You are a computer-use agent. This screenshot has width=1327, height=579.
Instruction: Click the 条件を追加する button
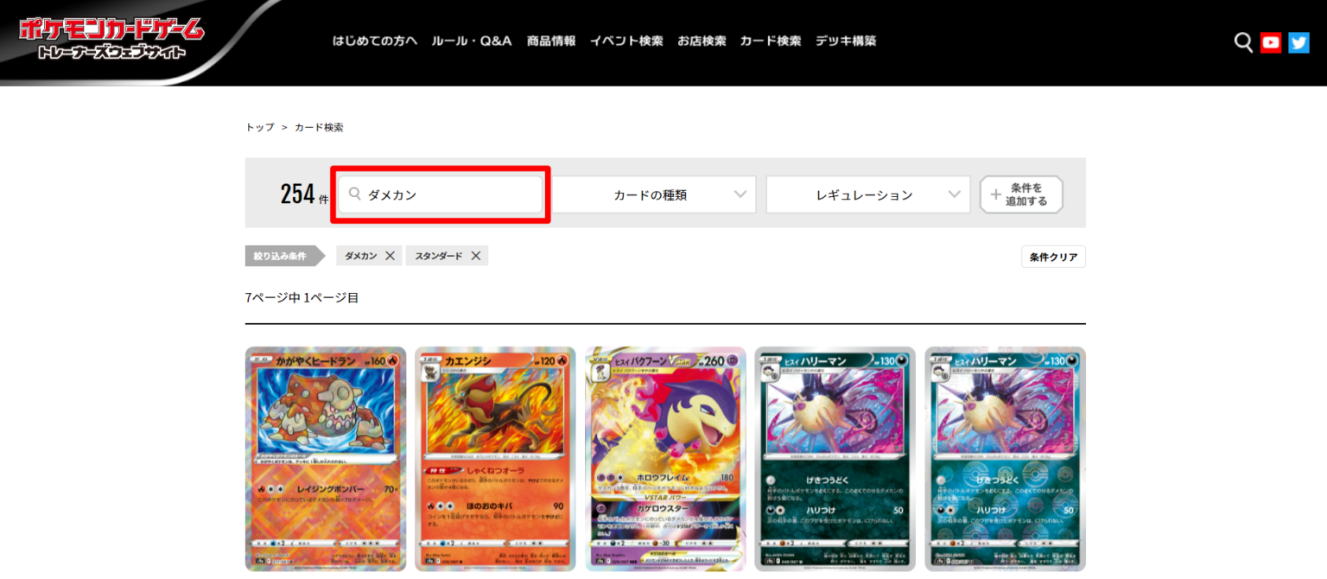click(1021, 194)
